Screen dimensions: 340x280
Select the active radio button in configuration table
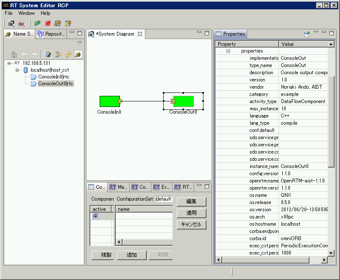pyautogui.click(x=95, y=216)
